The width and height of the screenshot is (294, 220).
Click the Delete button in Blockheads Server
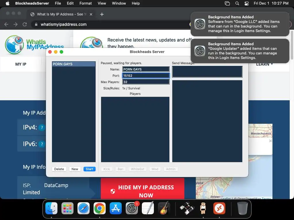pos(59,169)
